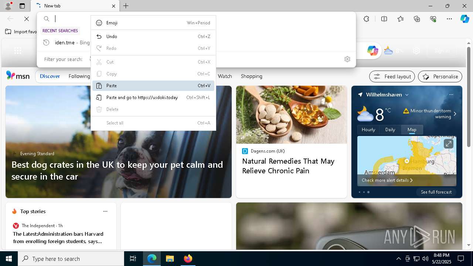Open the msn logo link
This screenshot has height=266, width=473.
point(18,76)
